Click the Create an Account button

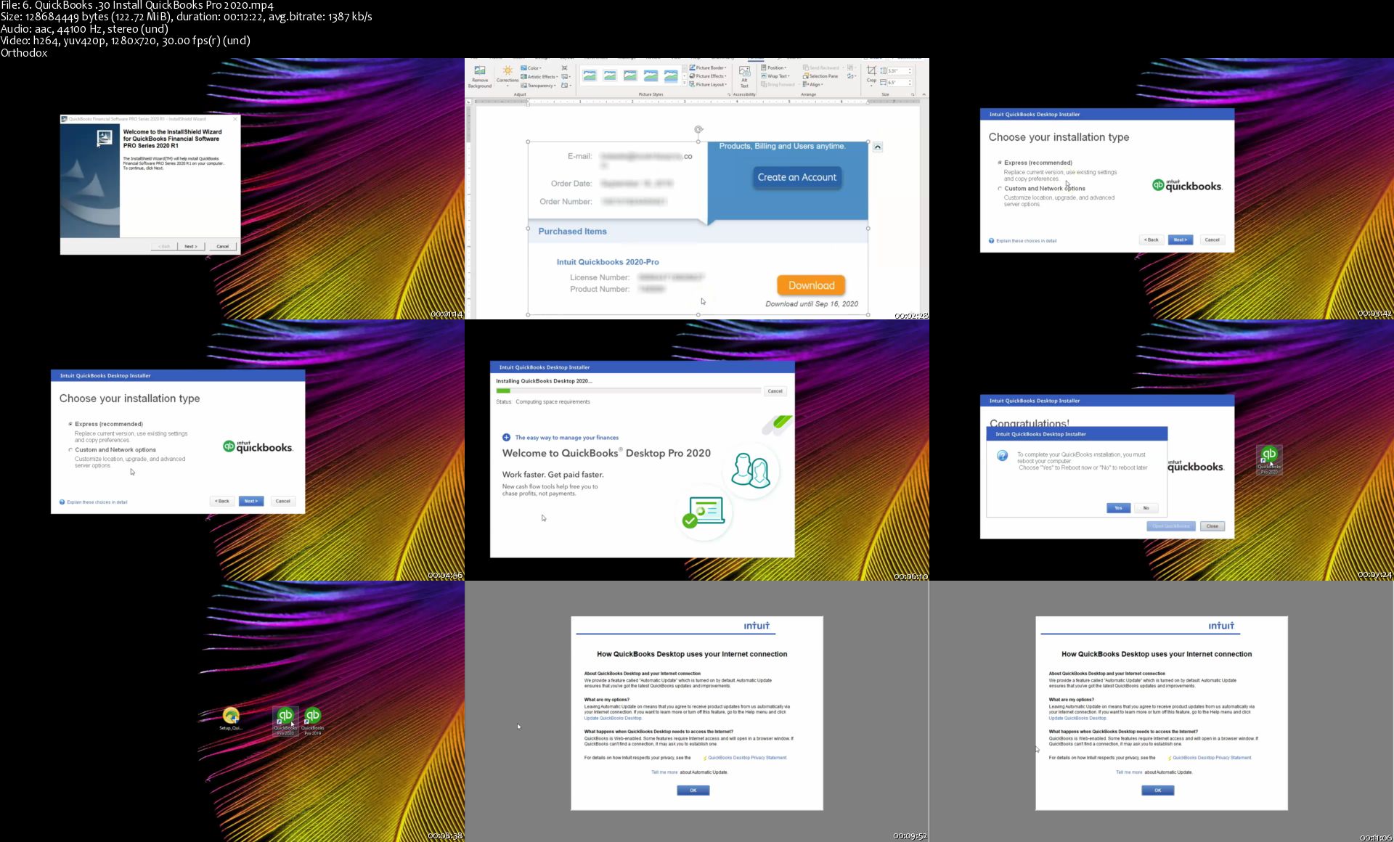point(797,177)
